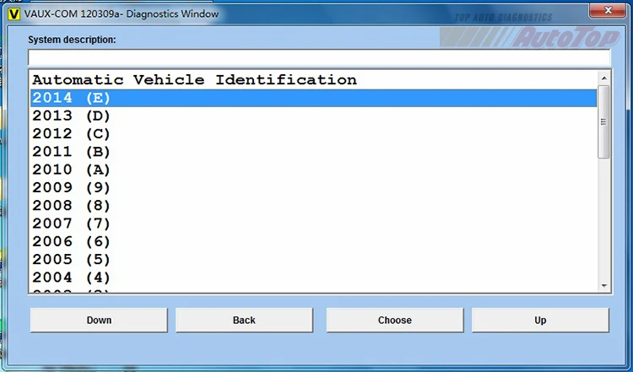This screenshot has height=372, width=633.
Task: Select model year 2006 (6)
Action: coord(313,242)
